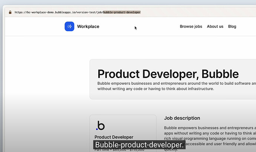This screenshot has height=152, width=256.
Task: Go to the About us page
Action: point(215,26)
